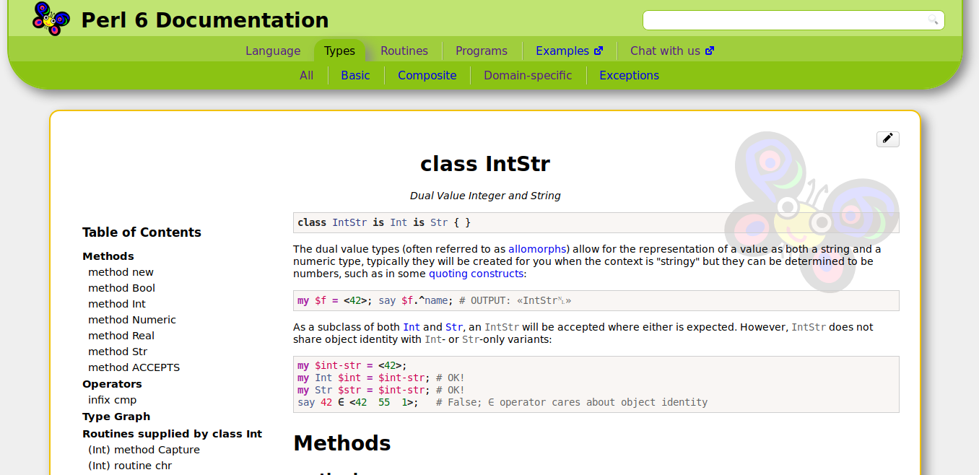Click external link icon beside Chat with us

click(710, 51)
